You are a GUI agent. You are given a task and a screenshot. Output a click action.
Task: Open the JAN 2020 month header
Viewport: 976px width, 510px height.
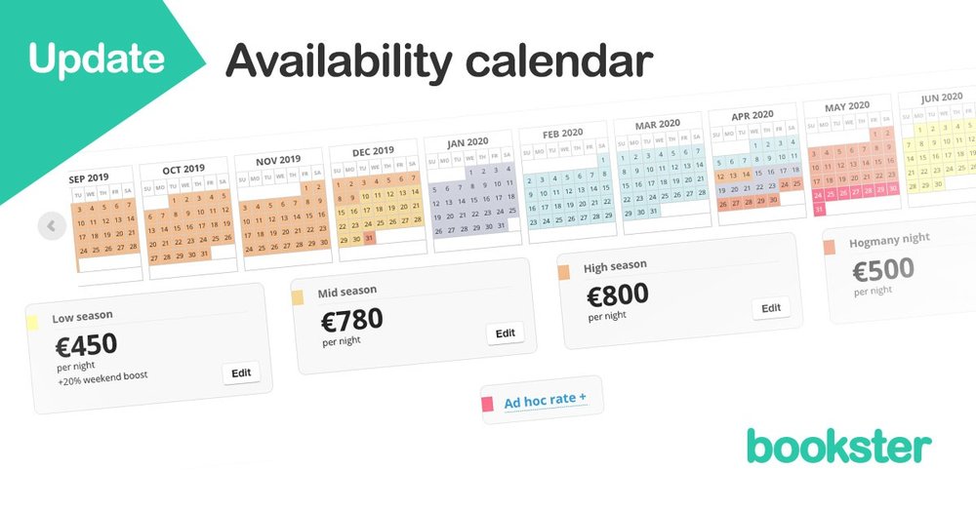(467, 142)
